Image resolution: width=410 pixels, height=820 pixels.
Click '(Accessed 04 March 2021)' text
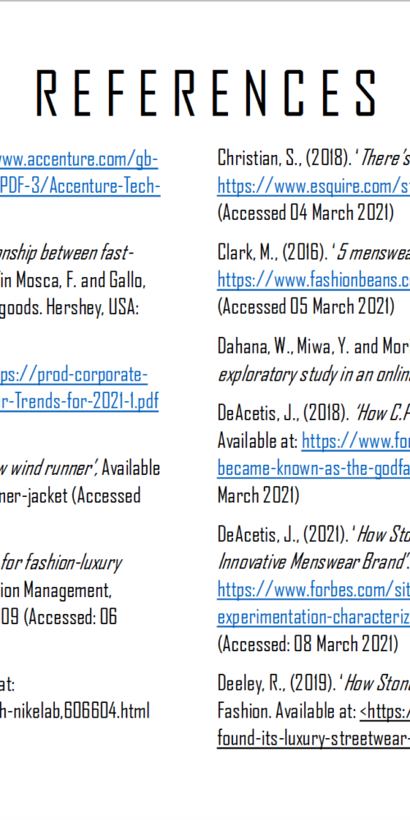click(305, 213)
